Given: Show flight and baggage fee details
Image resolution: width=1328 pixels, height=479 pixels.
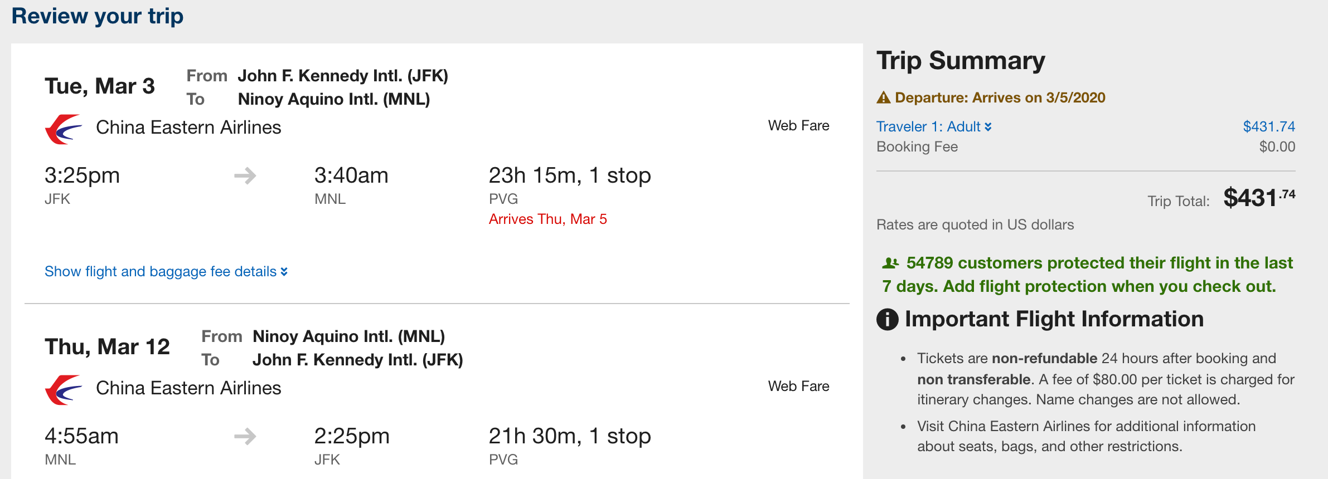Looking at the screenshot, I should coord(161,272).
